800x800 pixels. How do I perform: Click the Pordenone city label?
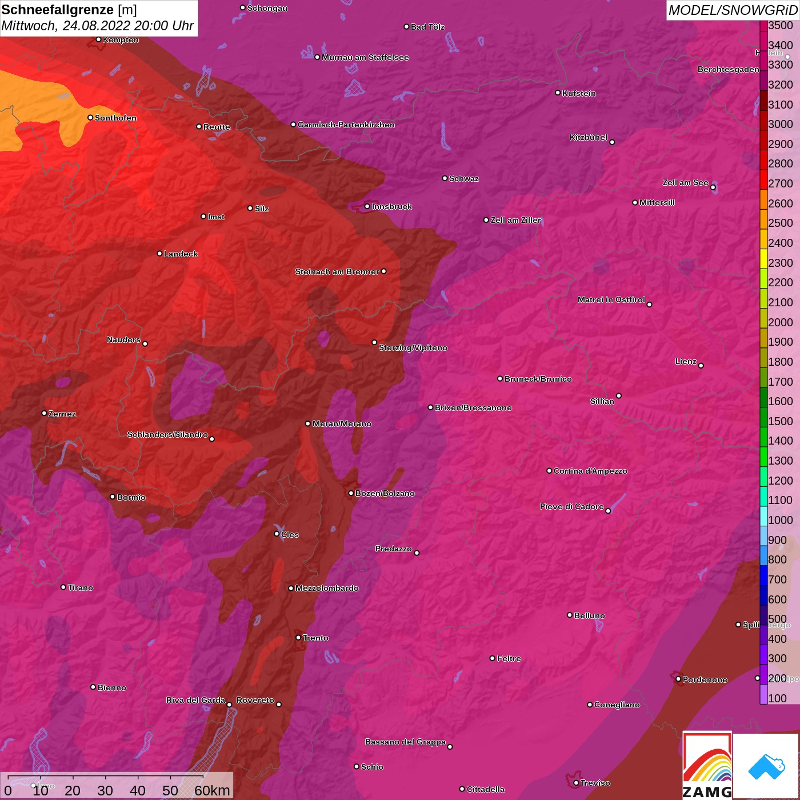(x=705, y=679)
